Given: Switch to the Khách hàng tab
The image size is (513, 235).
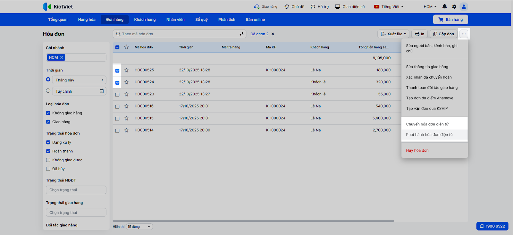Looking at the screenshot, I should [x=145, y=20].
